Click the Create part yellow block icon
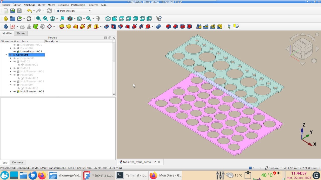This screenshot has width=321, height=180. 6,18
